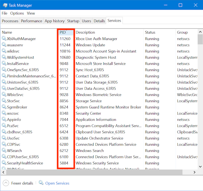Click the Task Manager title bar icon
Image resolution: width=203 pixels, height=191 pixels.
coord(5,5)
